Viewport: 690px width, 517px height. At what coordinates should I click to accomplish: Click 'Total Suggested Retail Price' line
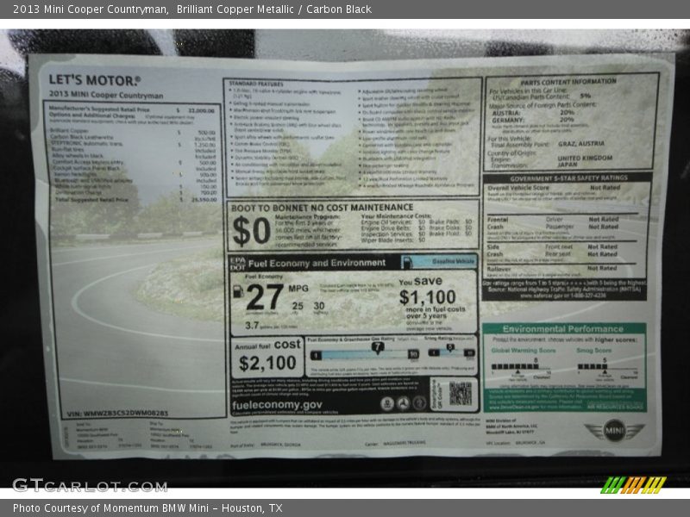point(135,200)
